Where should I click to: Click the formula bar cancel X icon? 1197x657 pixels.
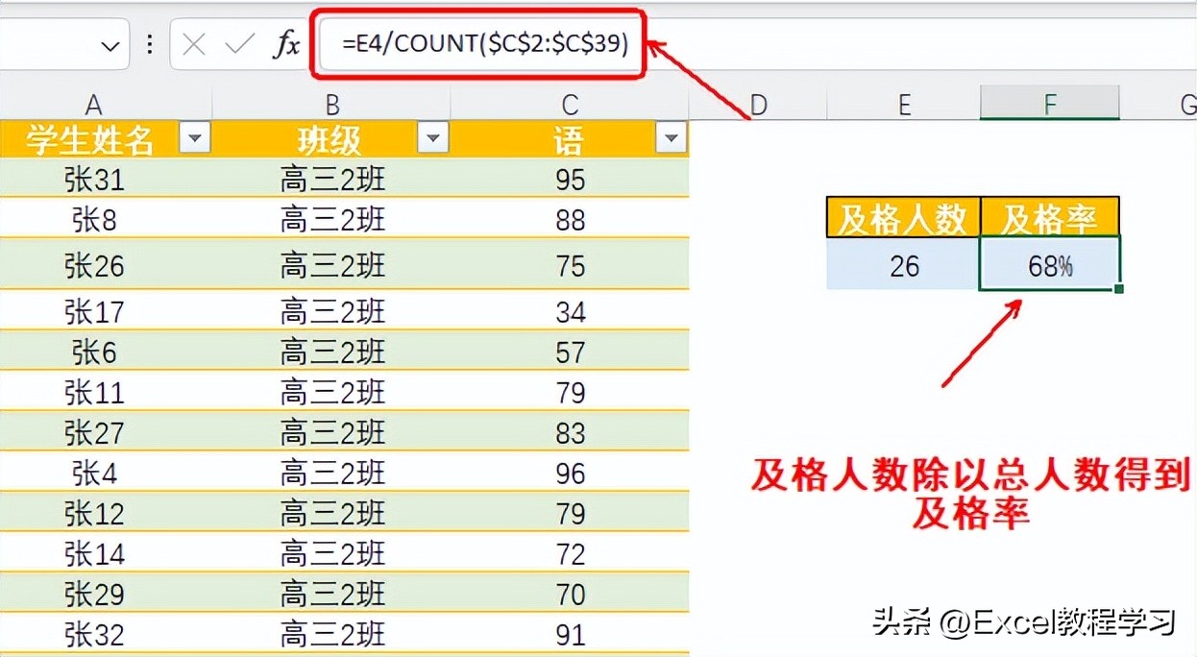point(194,45)
